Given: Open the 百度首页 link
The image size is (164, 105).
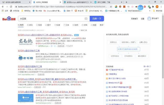Looking at the screenshot, I should point(134,19).
